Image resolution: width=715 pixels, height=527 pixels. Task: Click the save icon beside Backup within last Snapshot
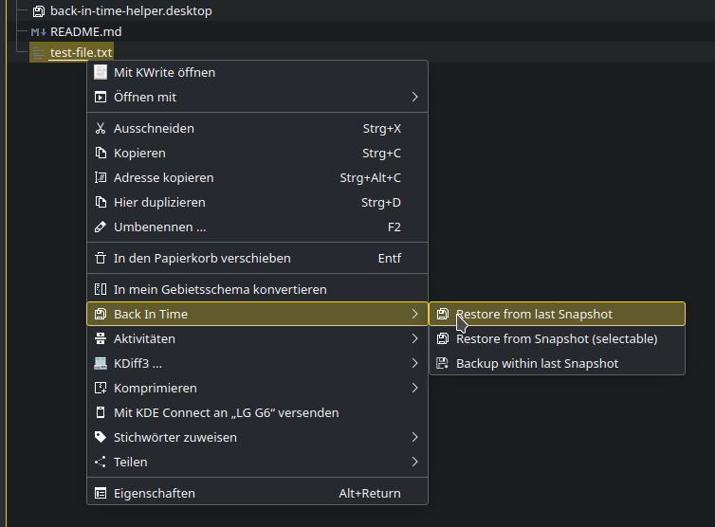point(442,363)
